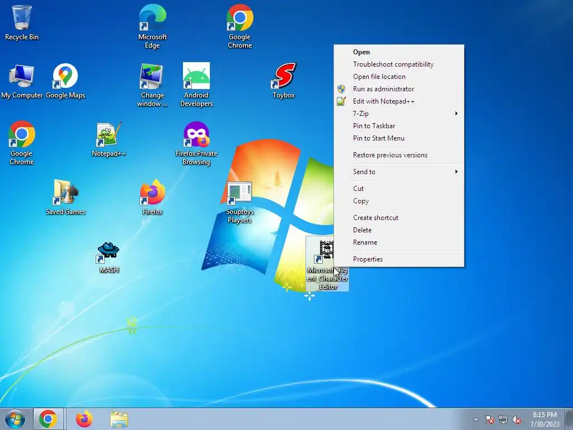Choose Rename from the context menu
Viewport: 573px width, 430px height.
tap(399, 242)
